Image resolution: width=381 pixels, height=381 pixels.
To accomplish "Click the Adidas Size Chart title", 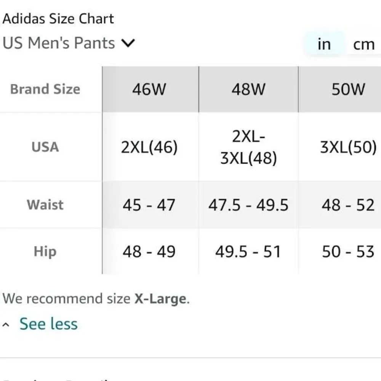I will pos(58,18).
